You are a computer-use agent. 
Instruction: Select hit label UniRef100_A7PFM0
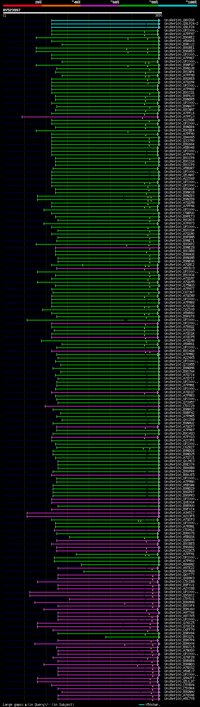pos(179,134)
